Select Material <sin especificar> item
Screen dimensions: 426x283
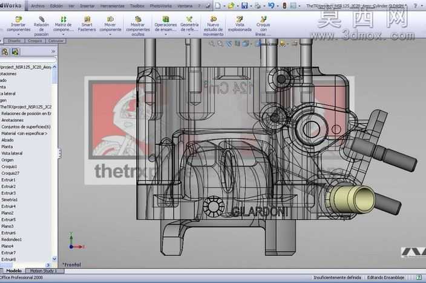pos(24,133)
